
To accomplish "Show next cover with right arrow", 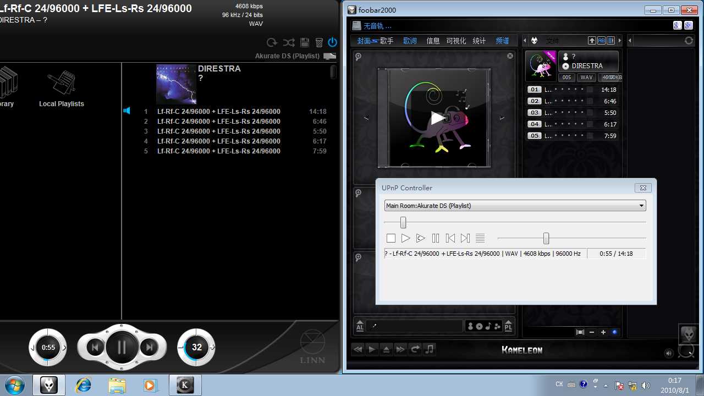I will (502, 118).
